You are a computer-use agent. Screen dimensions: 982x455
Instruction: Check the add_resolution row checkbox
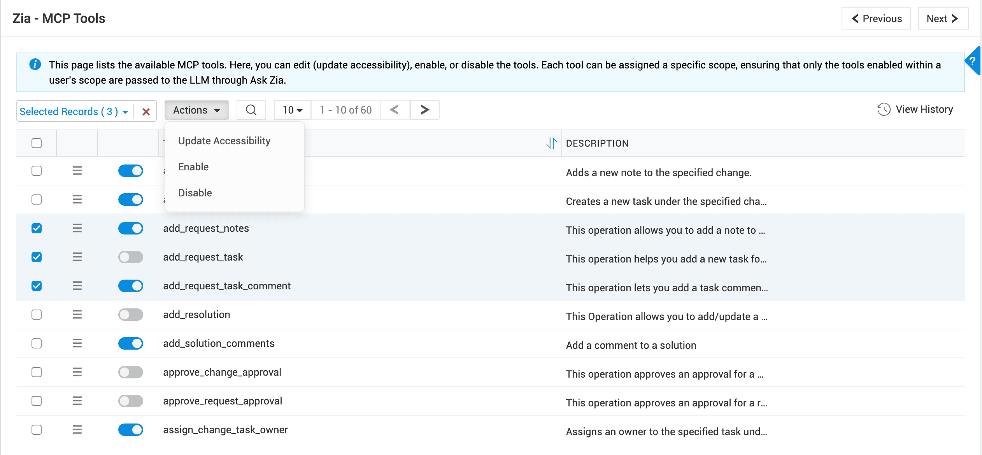tap(37, 315)
